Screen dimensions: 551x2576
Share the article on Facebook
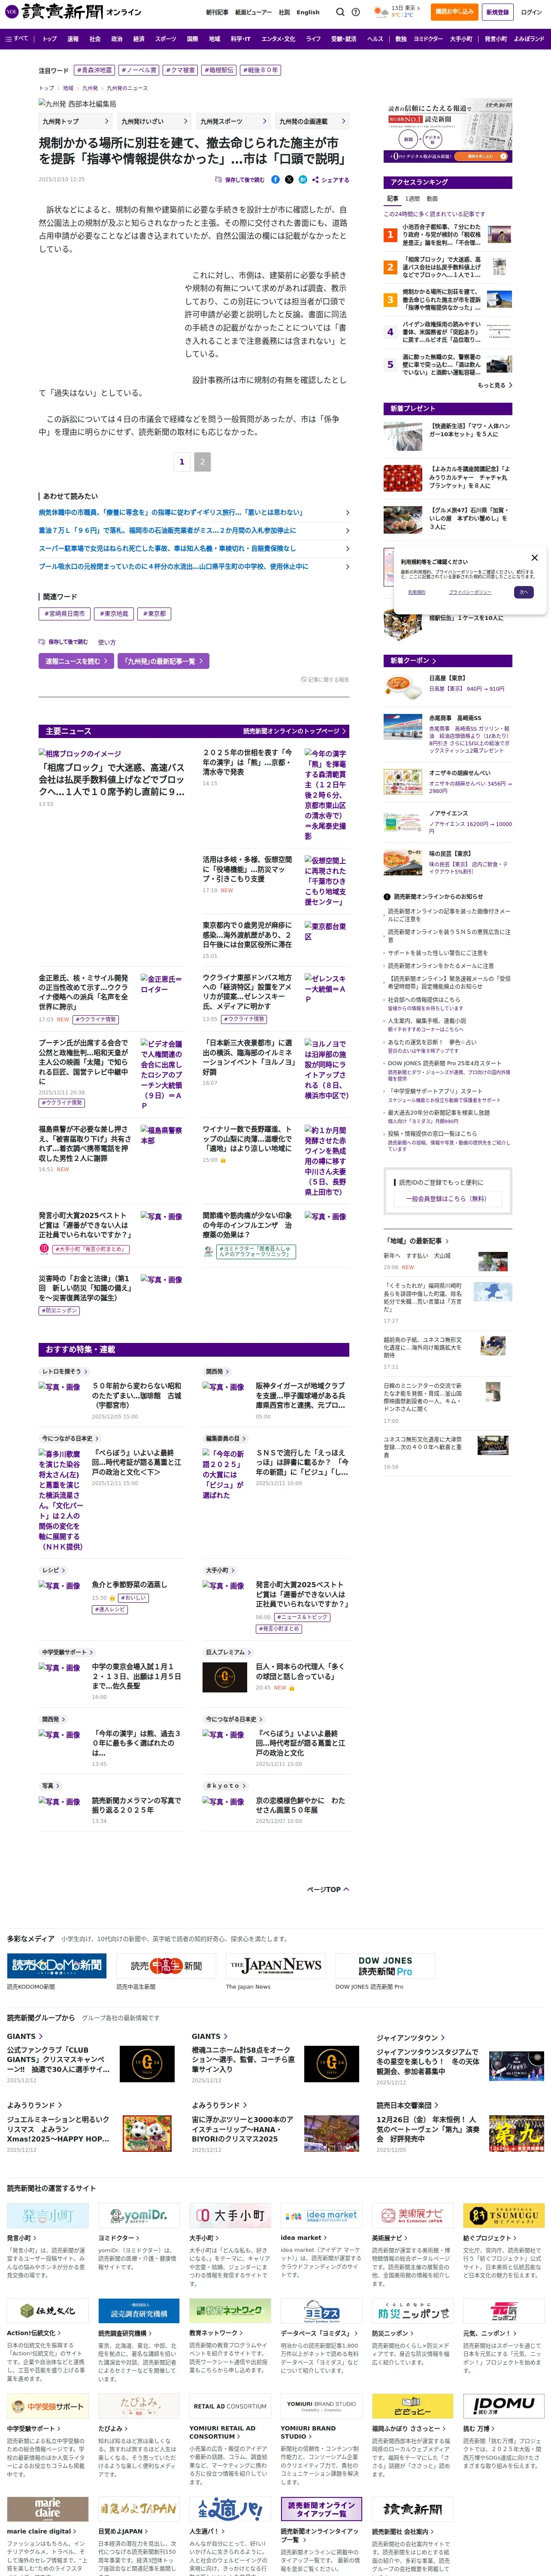click(x=275, y=180)
